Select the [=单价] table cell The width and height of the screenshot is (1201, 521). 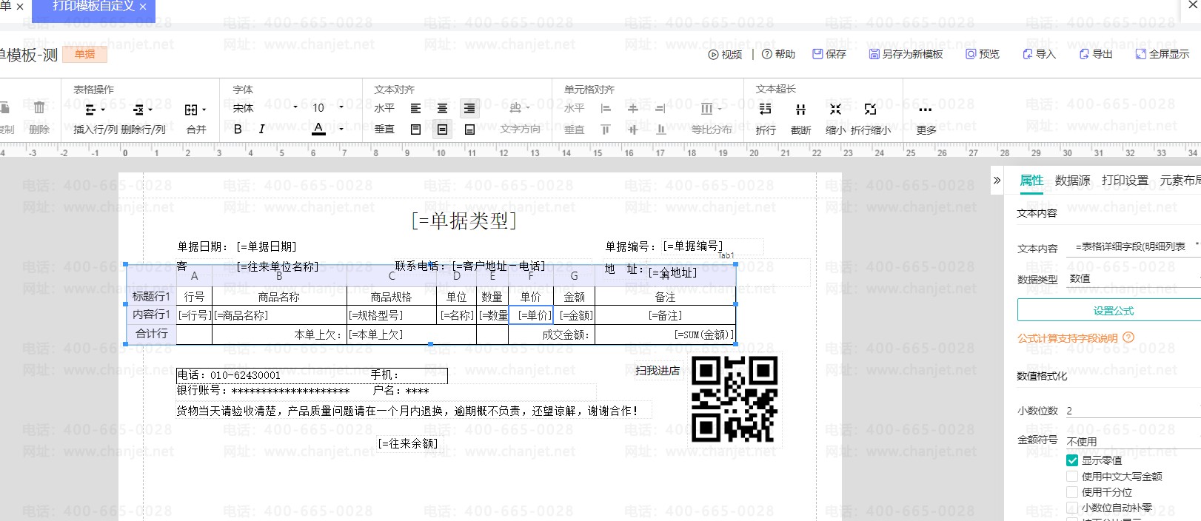(x=531, y=315)
